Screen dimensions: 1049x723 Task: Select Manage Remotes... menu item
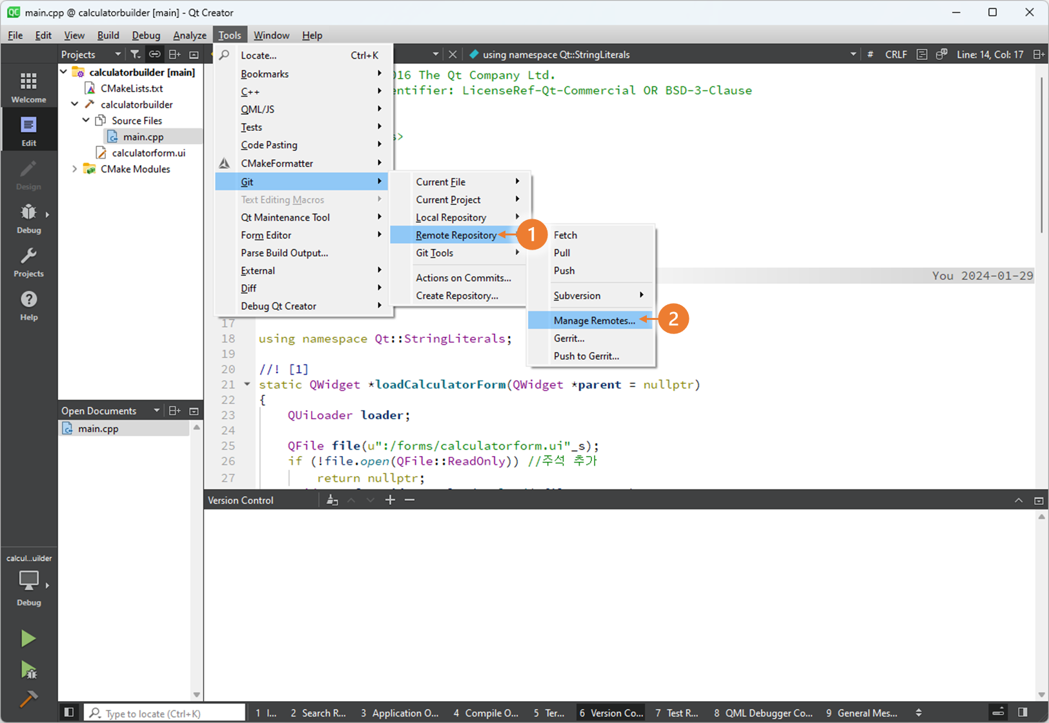click(x=591, y=321)
